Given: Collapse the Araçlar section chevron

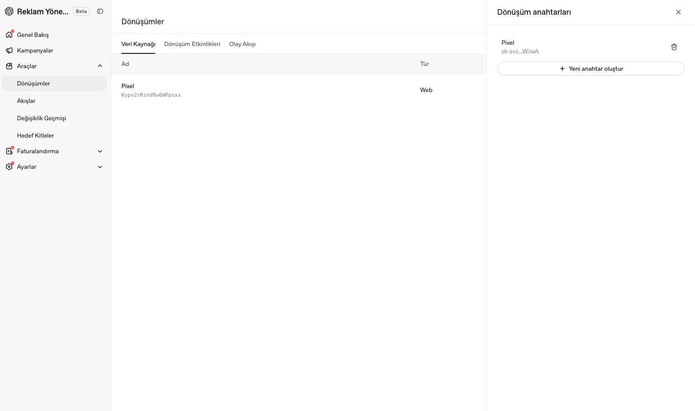Looking at the screenshot, I should 100,66.
